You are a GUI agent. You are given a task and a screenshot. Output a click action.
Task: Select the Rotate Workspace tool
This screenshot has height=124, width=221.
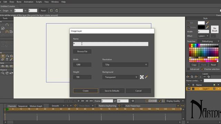point(7,73)
